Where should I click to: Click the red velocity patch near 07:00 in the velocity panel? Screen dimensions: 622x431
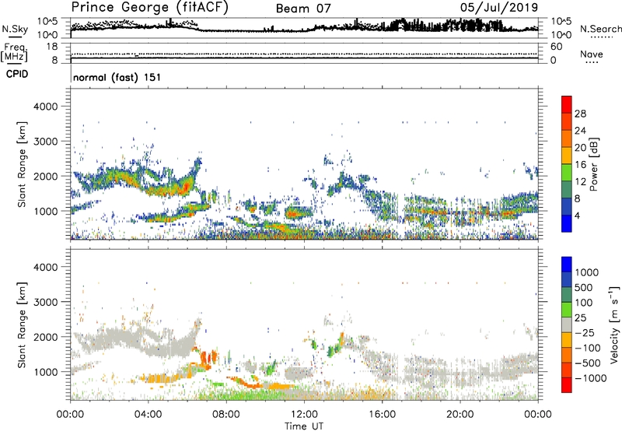point(205,357)
